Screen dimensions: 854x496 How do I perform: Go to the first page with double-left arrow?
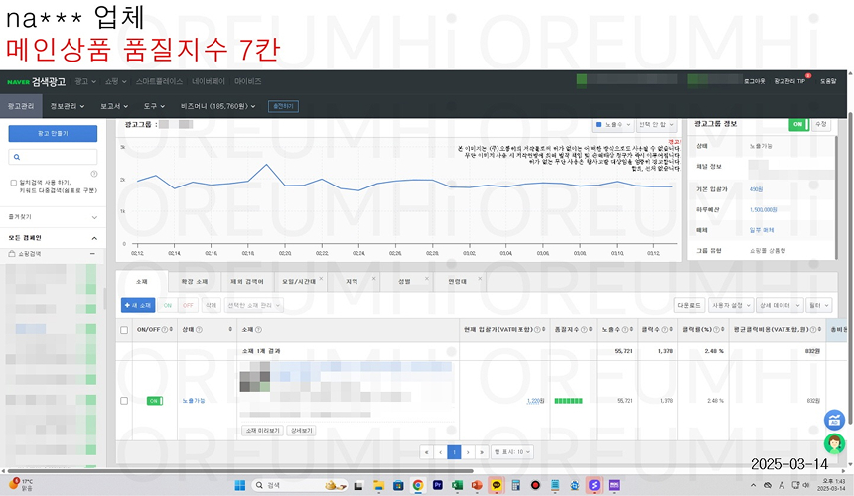(x=426, y=452)
